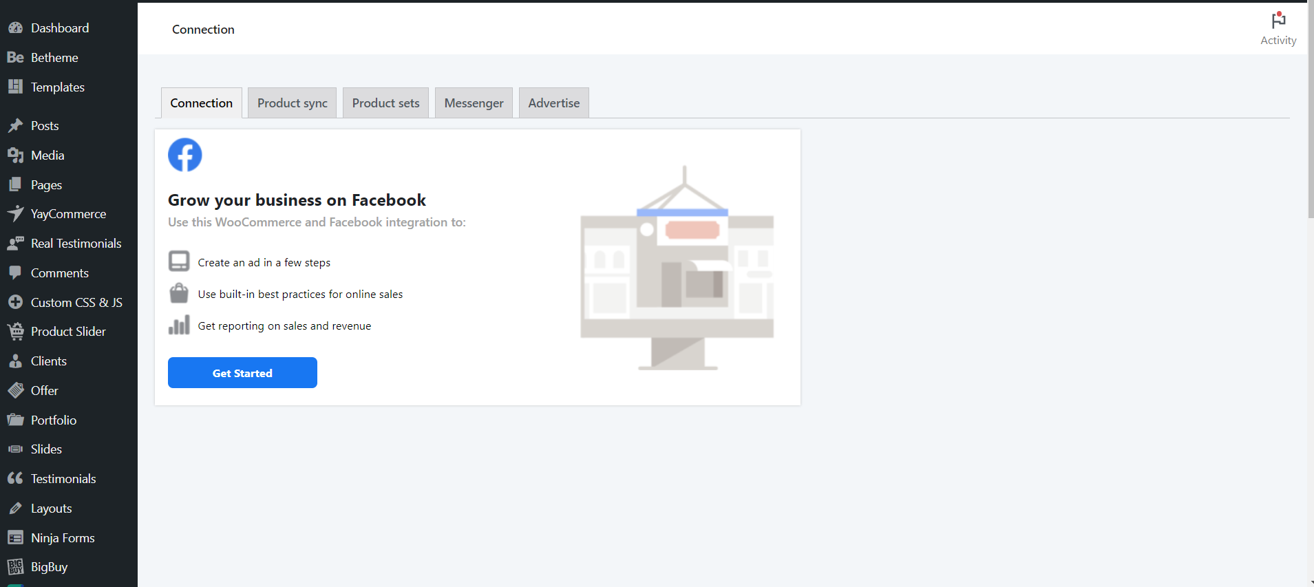This screenshot has width=1314, height=587.
Task: Select the Advertise tab
Action: tap(554, 103)
